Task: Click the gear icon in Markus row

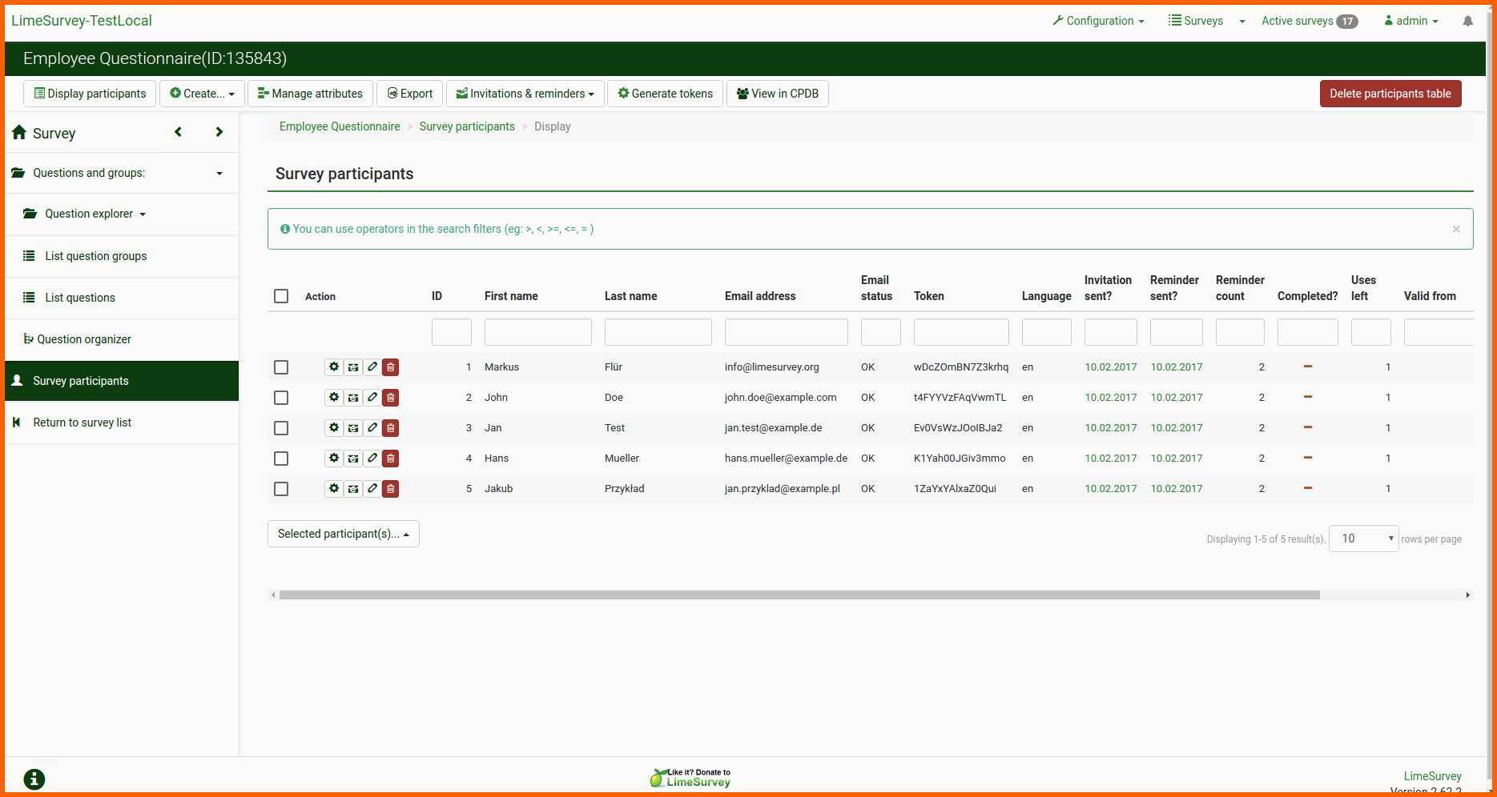Action: (334, 367)
